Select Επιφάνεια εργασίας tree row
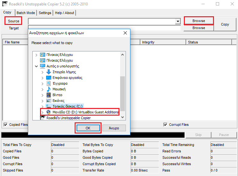 (67, 78)
